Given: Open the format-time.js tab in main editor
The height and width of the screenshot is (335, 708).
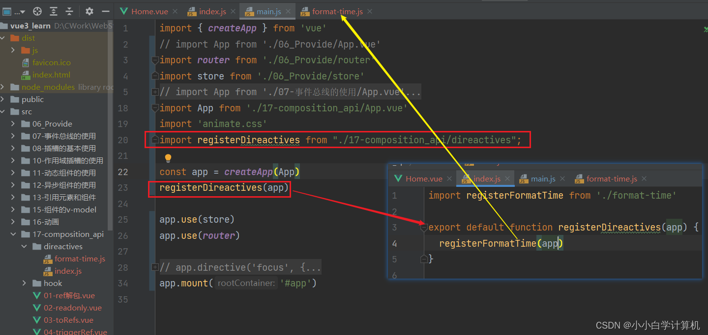Looking at the screenshot, I should 337,11.
